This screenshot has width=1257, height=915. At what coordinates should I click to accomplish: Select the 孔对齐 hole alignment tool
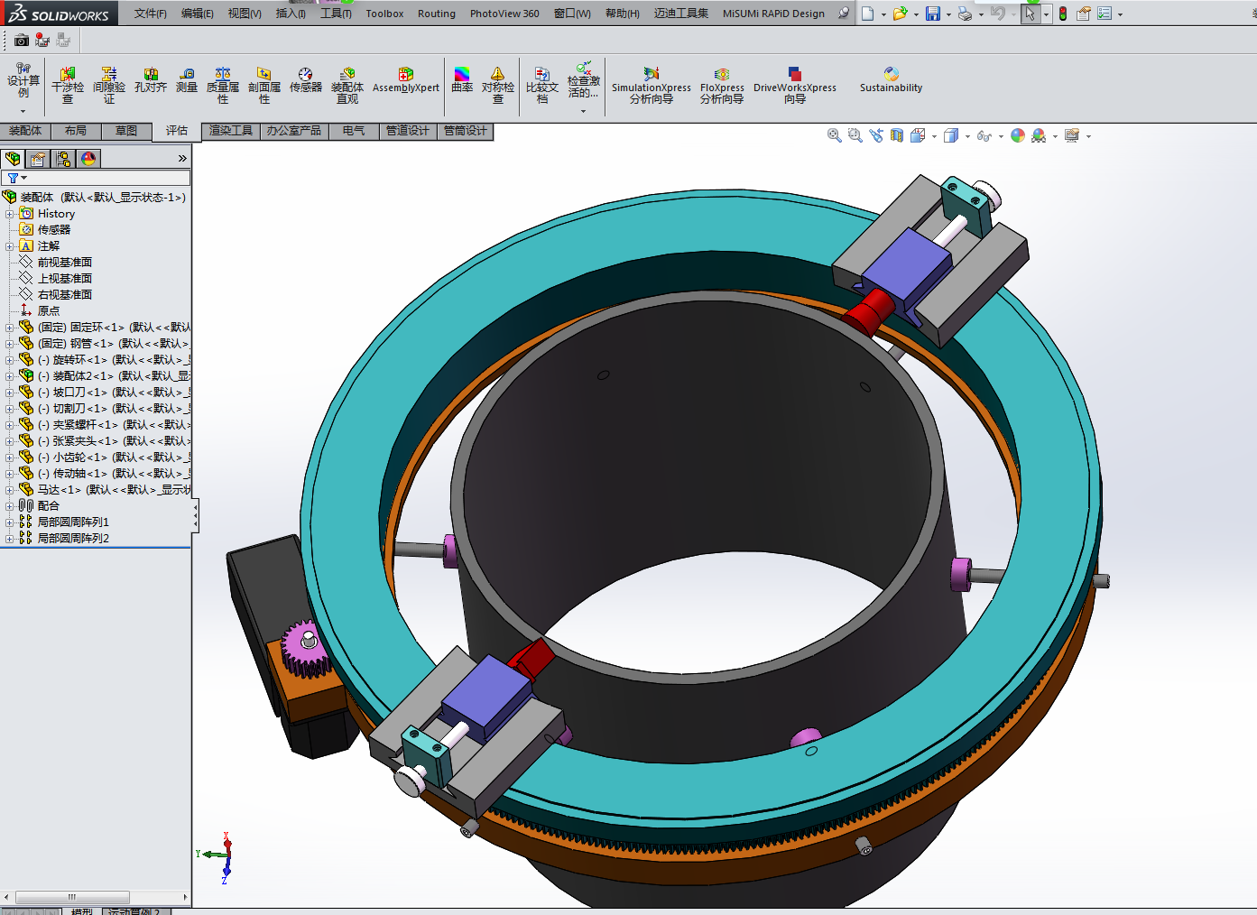pos(151,81)
